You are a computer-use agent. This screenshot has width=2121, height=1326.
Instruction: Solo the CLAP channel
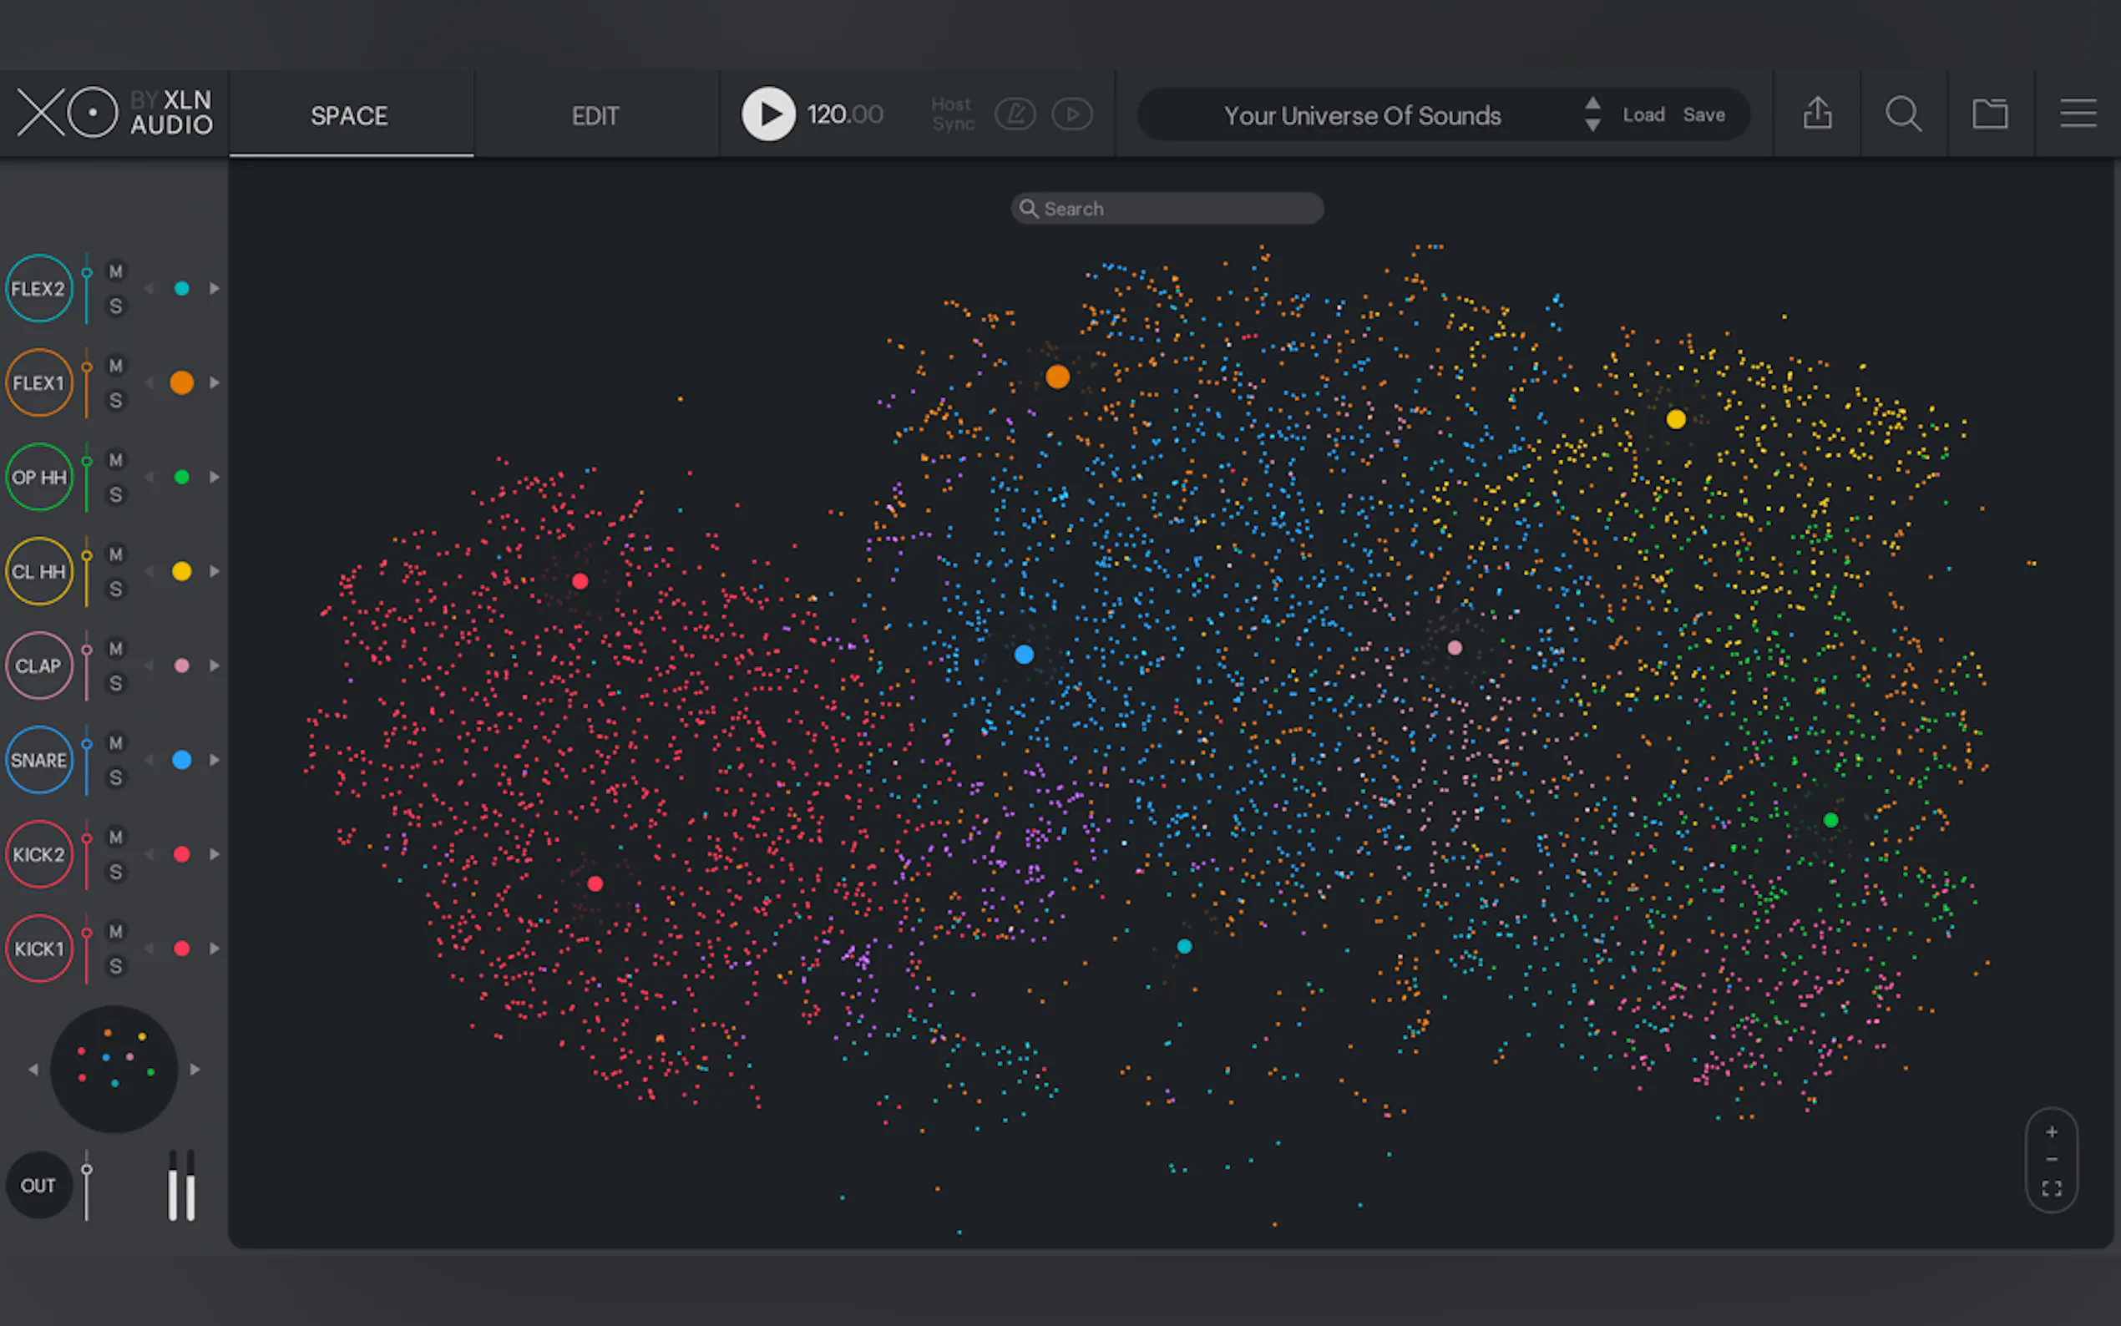(x=116, y=683)
